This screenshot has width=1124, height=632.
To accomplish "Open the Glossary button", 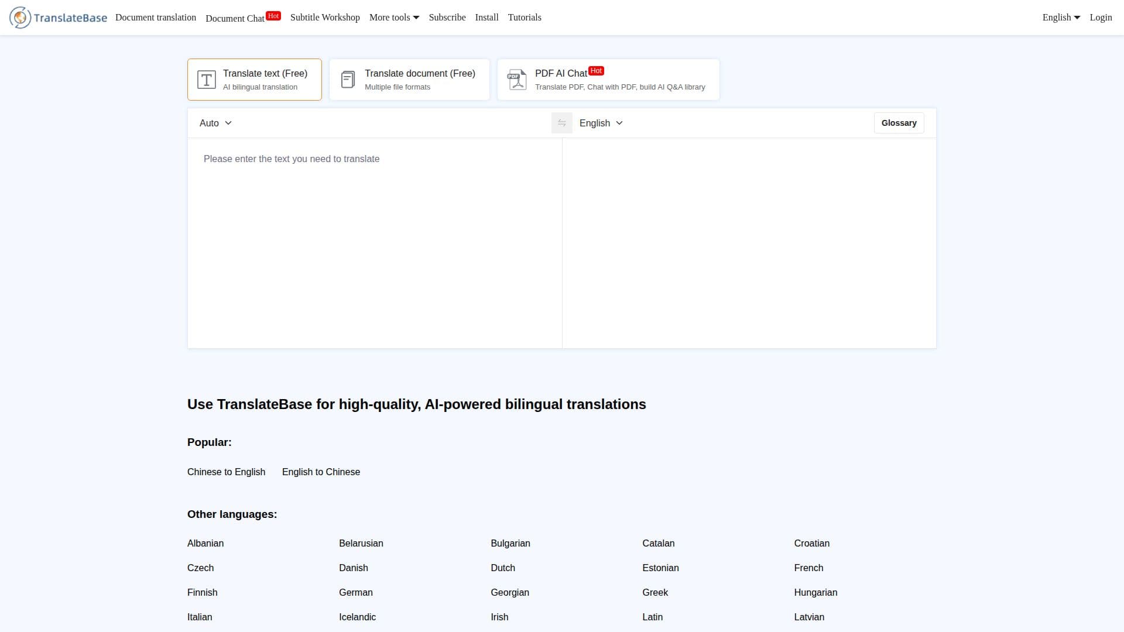I will (x=899, y=123).
